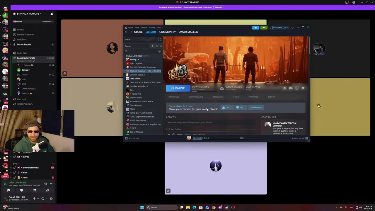
Task: Click Maybe Later on review prompt
Action: [x=256, y=107]
